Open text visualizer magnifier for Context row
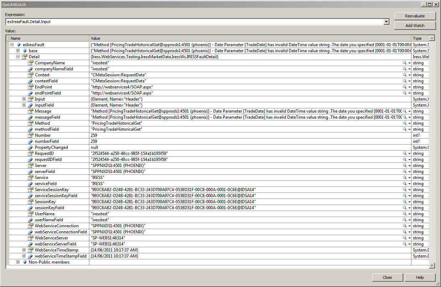This screenshot has height=287, width=441. point(405,75)
